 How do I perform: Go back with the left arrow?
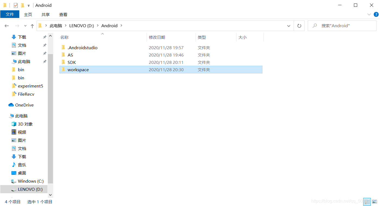[7, 26]
